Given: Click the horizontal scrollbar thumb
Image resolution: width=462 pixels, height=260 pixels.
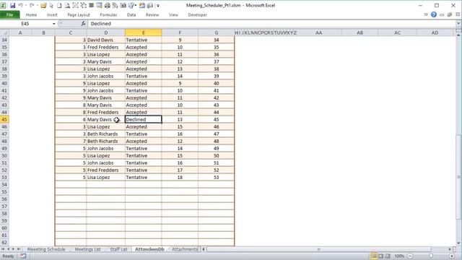Looking at the screenshot, I should tap(319, 249).
